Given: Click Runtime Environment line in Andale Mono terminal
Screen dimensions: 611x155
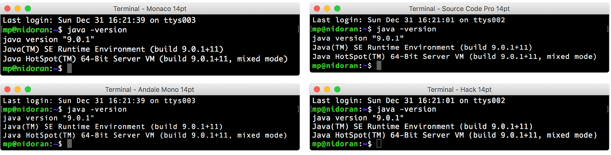Looking at the screenshot, I should coord(113,127).
